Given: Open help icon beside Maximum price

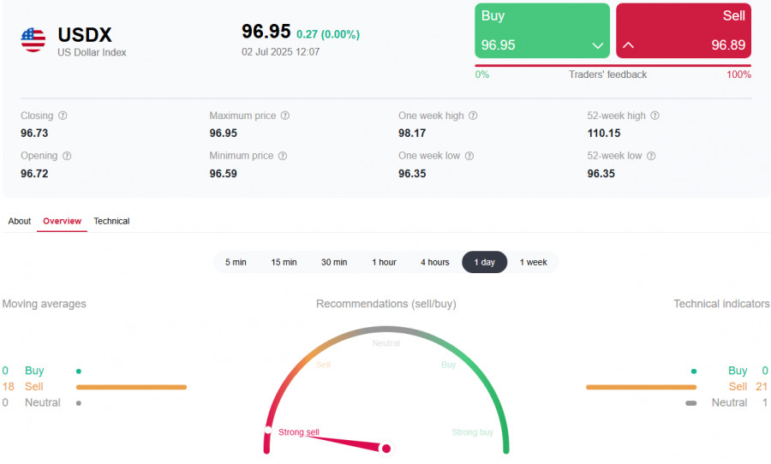Looking at the screenshot, I should coord(285,116).
